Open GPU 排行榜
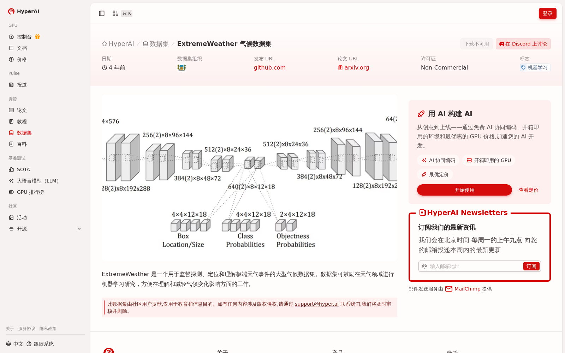Viewport: 565px width, 353px height. tap(45, 192)
